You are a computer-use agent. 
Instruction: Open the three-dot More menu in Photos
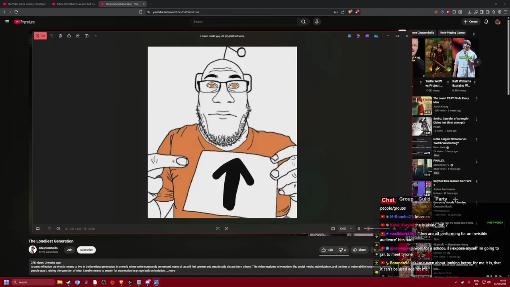95,36
